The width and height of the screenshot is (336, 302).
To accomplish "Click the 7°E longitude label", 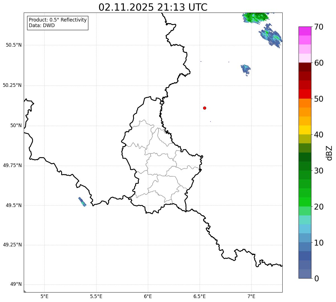I will pyautogui.click(x=251, y=296).
